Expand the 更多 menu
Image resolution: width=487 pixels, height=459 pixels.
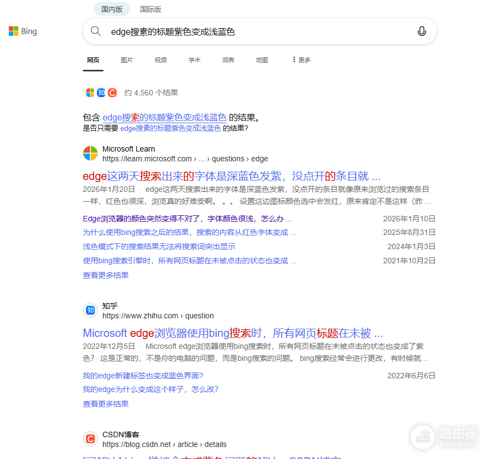[x=301, y=60]
